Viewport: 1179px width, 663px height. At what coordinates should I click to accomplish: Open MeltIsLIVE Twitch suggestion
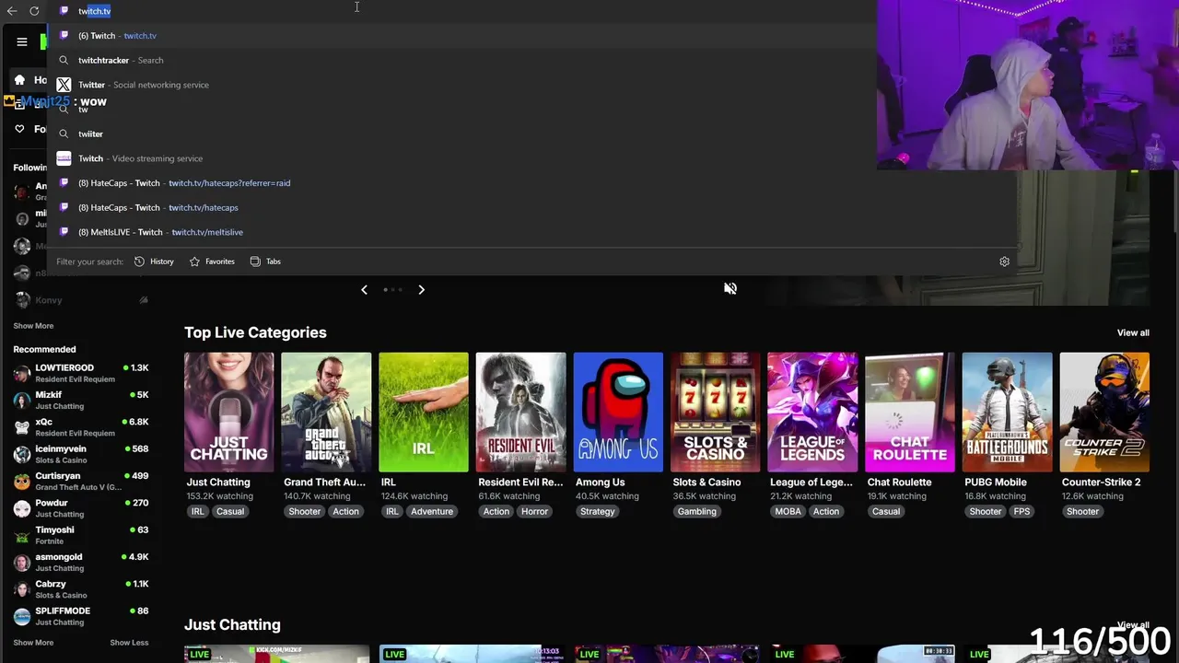(x=532, y=232)
